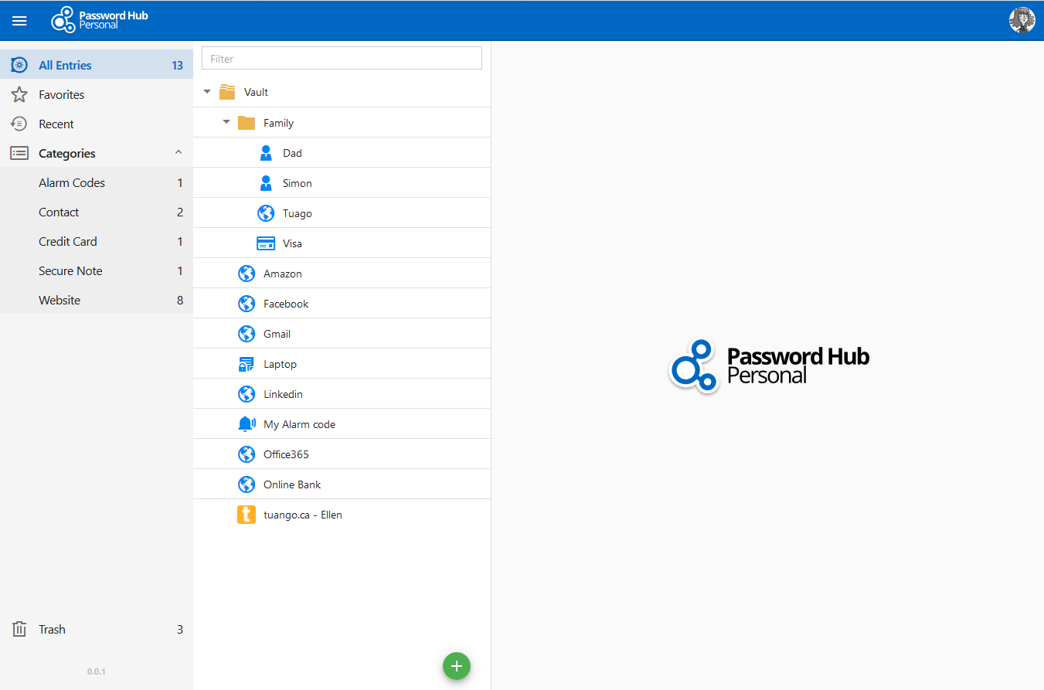Open the Tuago entry
This screenshot has width=1044, height=690.
(x=342, y=213)
